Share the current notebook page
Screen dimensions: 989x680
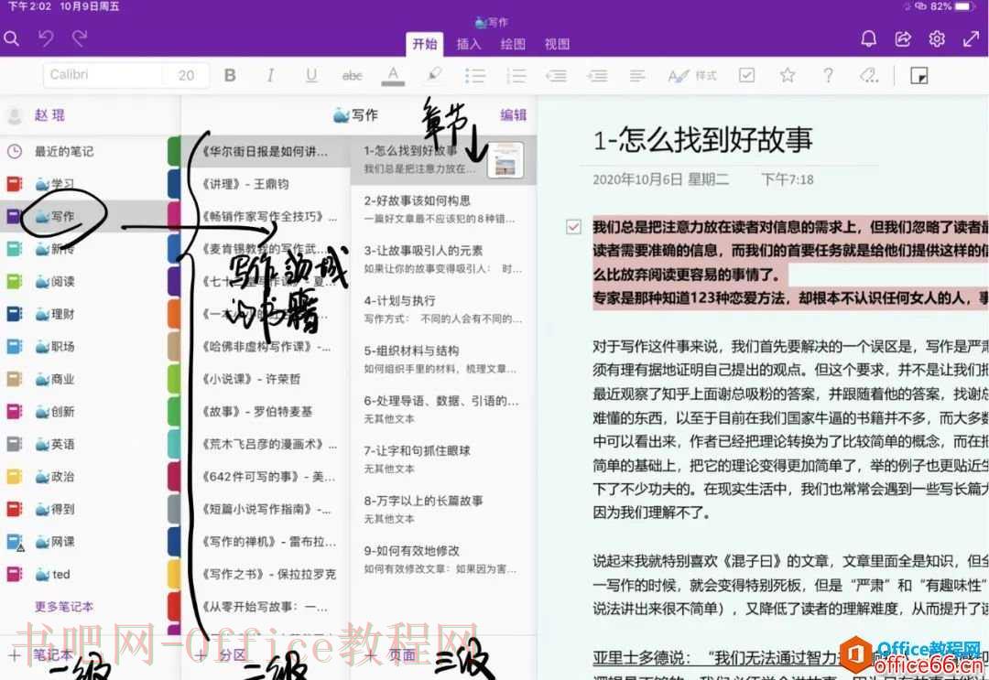coord(903,39)
